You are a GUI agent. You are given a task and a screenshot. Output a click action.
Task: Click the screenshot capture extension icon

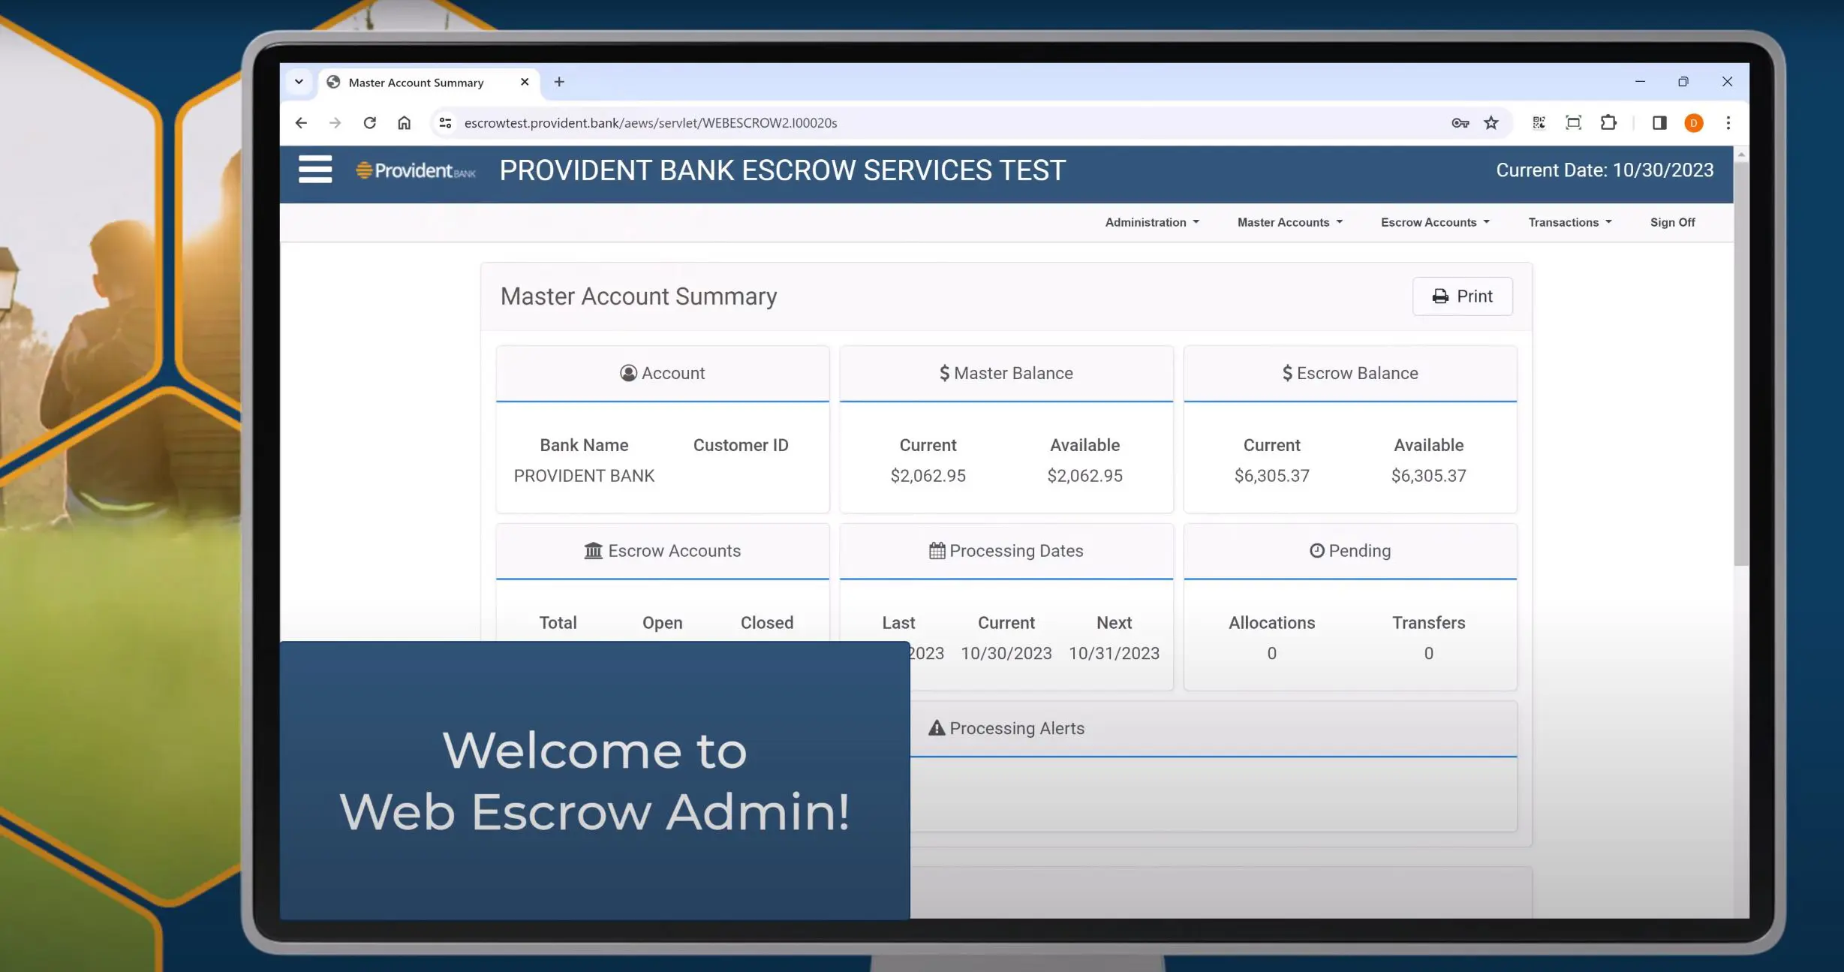pyautogui.click(x=1573, y=122)
